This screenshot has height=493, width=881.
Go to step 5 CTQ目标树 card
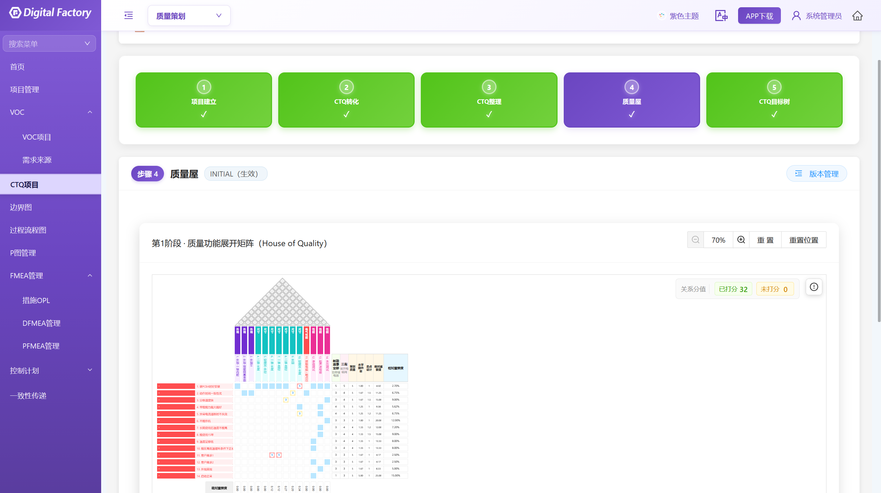point(774,100)
